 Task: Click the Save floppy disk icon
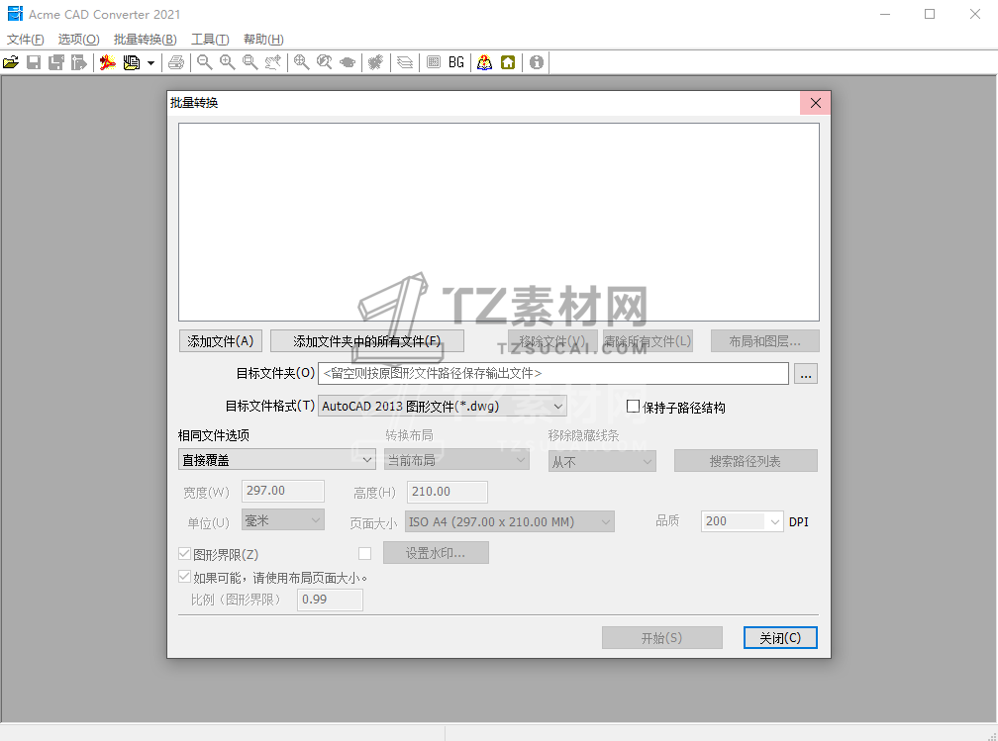point(34,62)
